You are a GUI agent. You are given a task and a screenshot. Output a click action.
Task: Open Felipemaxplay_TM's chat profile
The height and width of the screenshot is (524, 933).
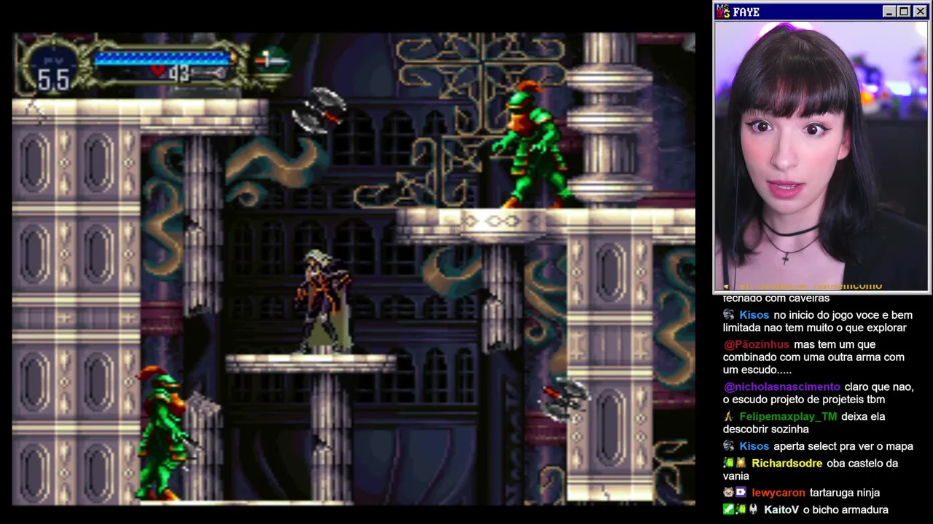tap(788, 416)
